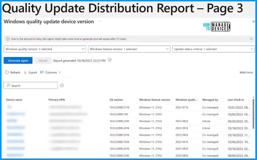Sort by OS version column header
Viewport: 257px width, 160px height.
click(116, 100)
